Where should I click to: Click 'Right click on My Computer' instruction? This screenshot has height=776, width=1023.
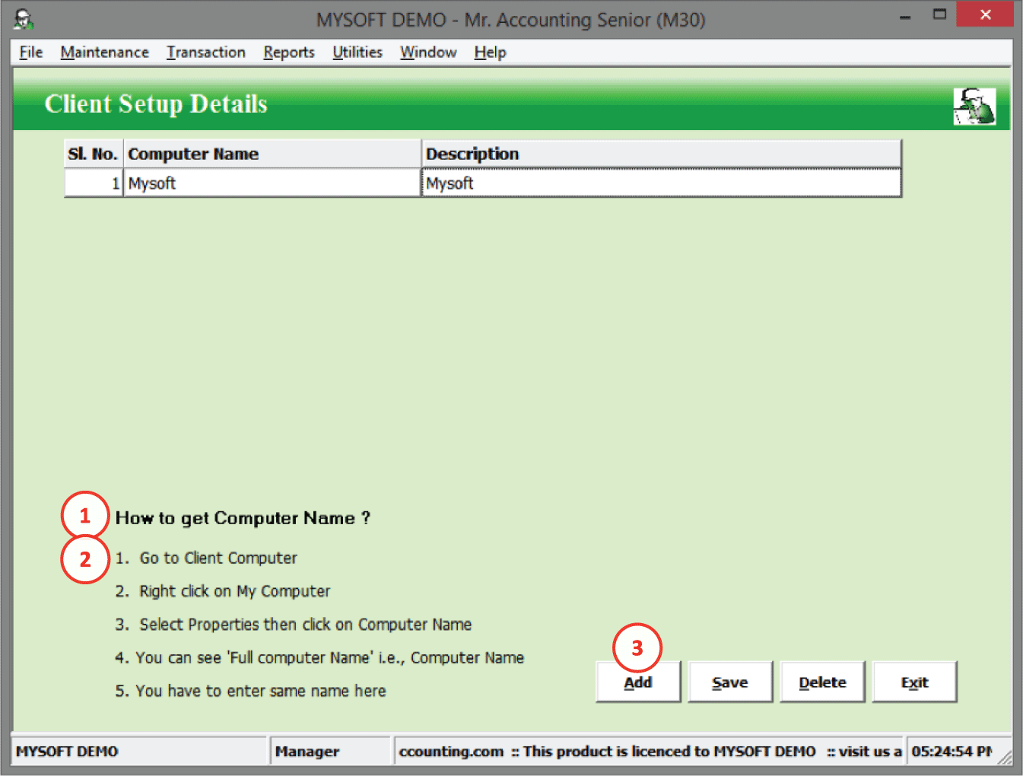coord(223,591)
